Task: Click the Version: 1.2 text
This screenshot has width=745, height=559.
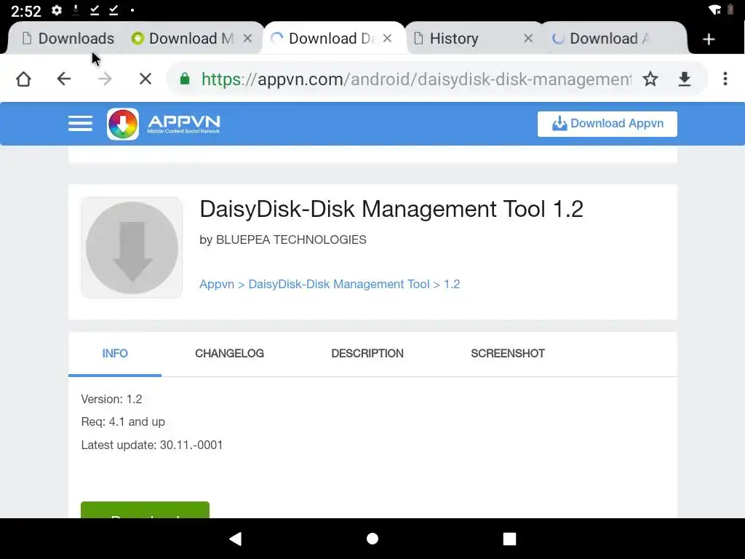Action: [111, 400]
